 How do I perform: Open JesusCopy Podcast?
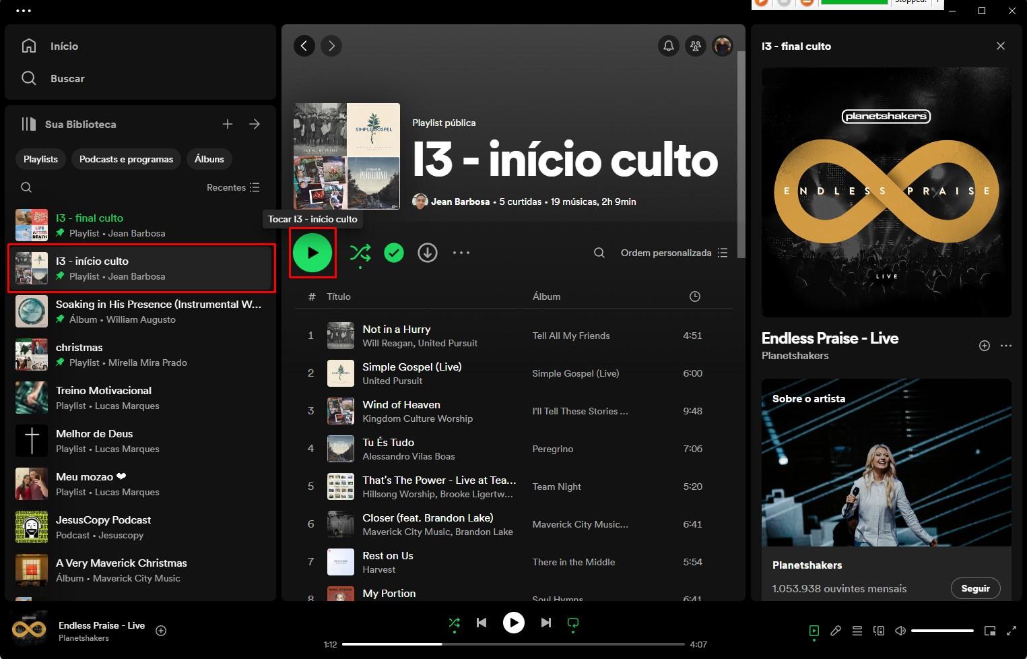[141, 527]
